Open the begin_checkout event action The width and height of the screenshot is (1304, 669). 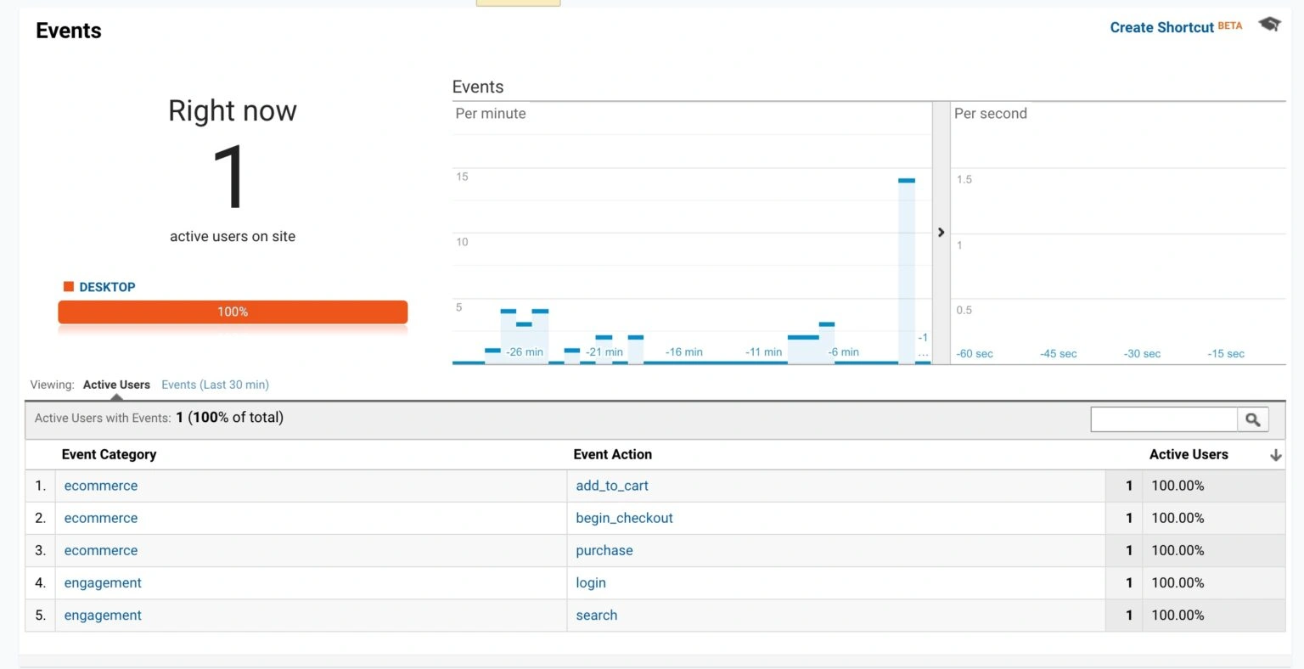624,518
